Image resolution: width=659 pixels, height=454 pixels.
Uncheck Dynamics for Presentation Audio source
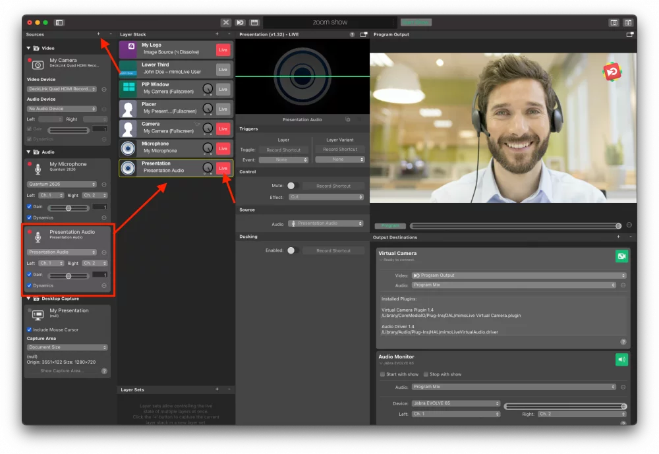pyautogui.click(x=30, y=285)
